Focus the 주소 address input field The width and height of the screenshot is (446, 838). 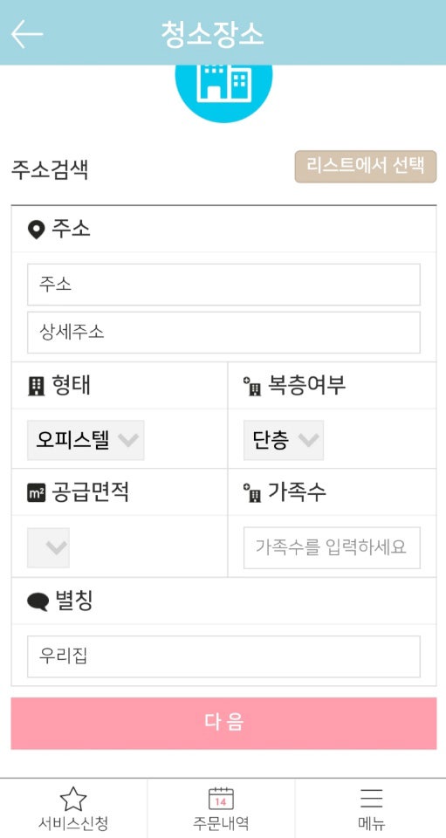(x=223, y=285)
